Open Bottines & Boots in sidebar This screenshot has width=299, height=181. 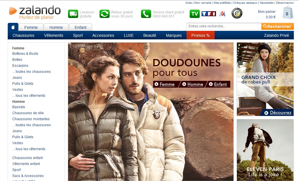coord(25,54)
